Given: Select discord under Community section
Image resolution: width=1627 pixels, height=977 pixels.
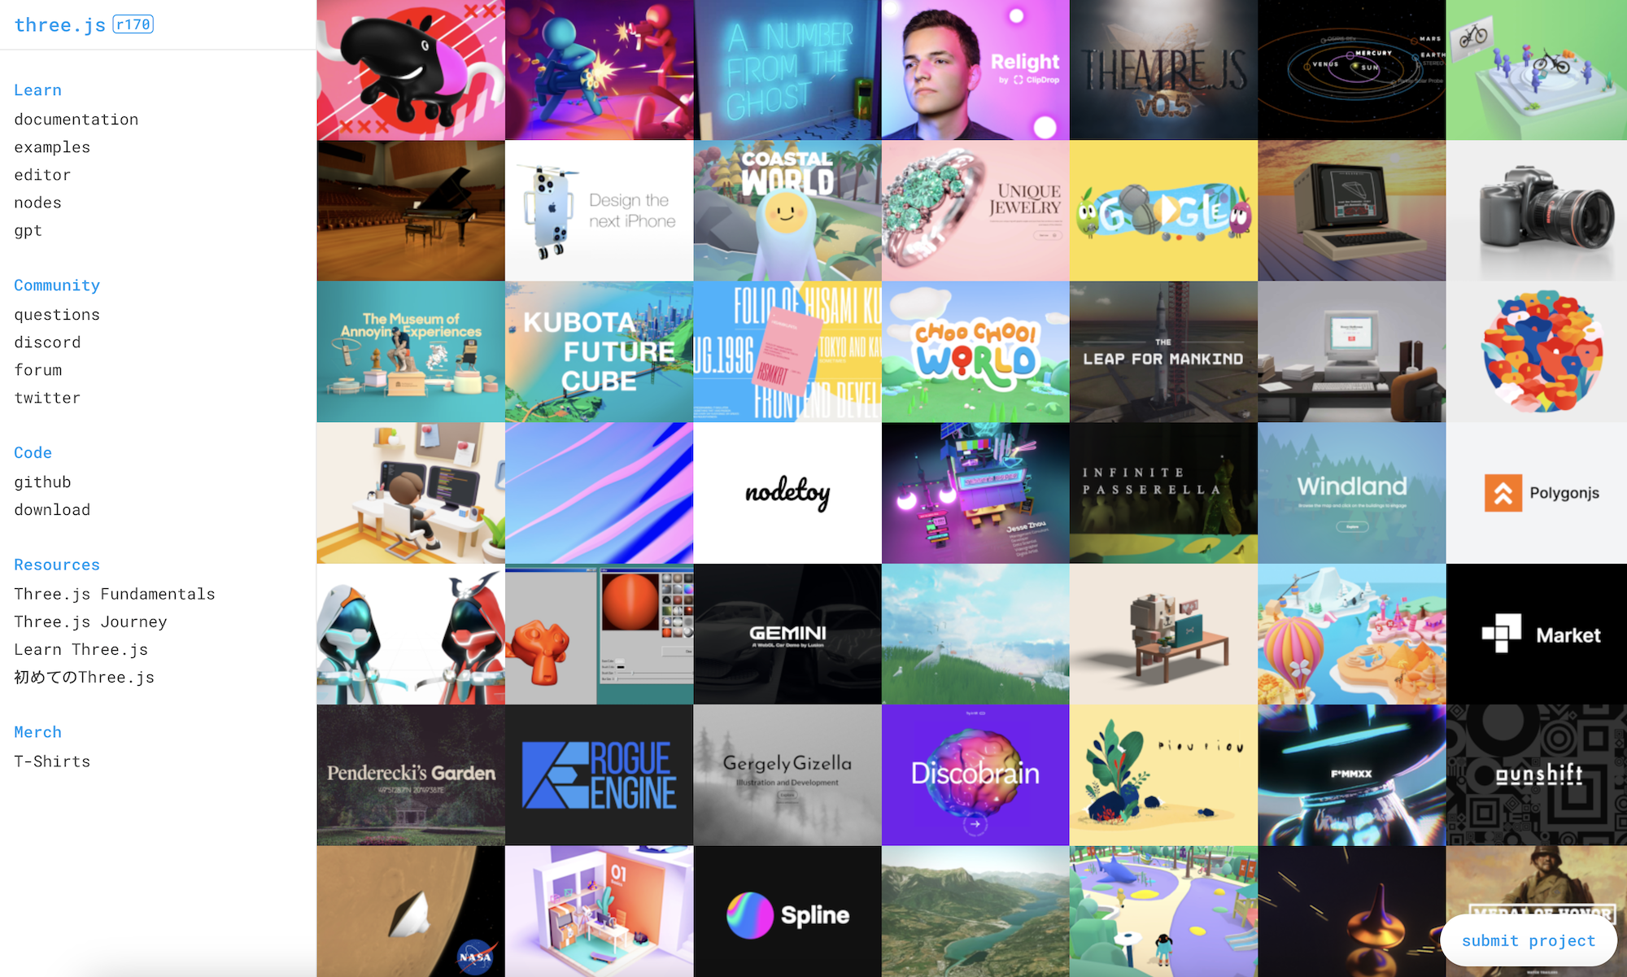Looking at the screenshot, I should (x=46, y=342).
